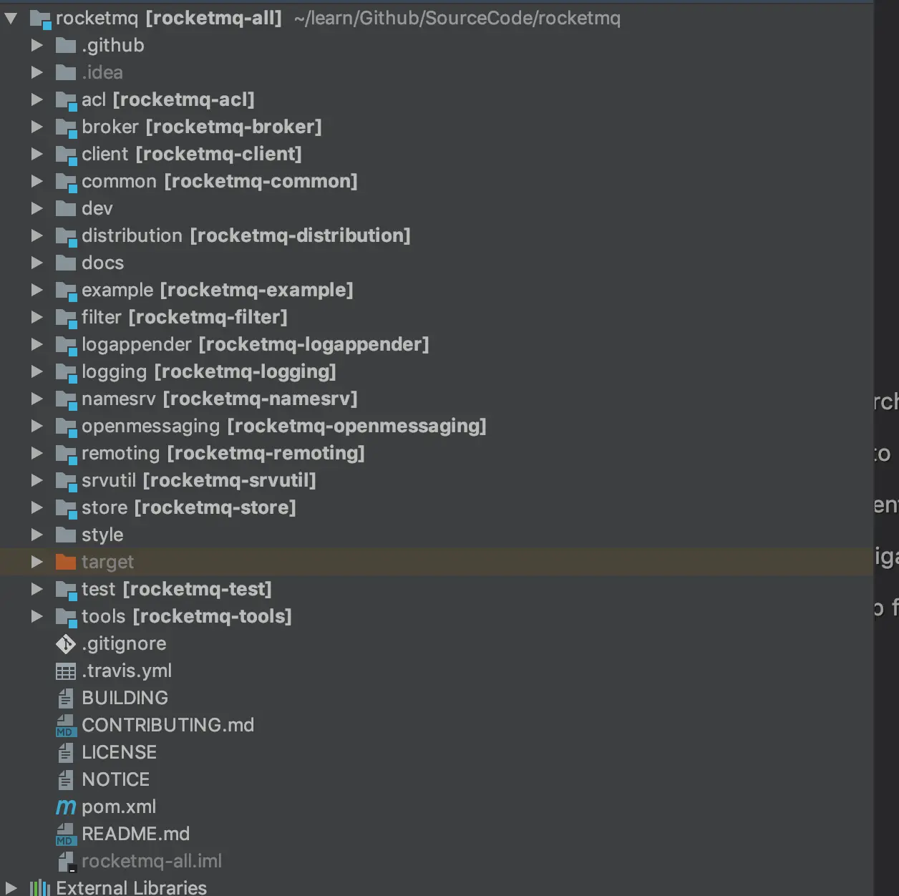Click the CONTRIBUTING.md markdown icon
899x896 pixels.
click(65, 726)
